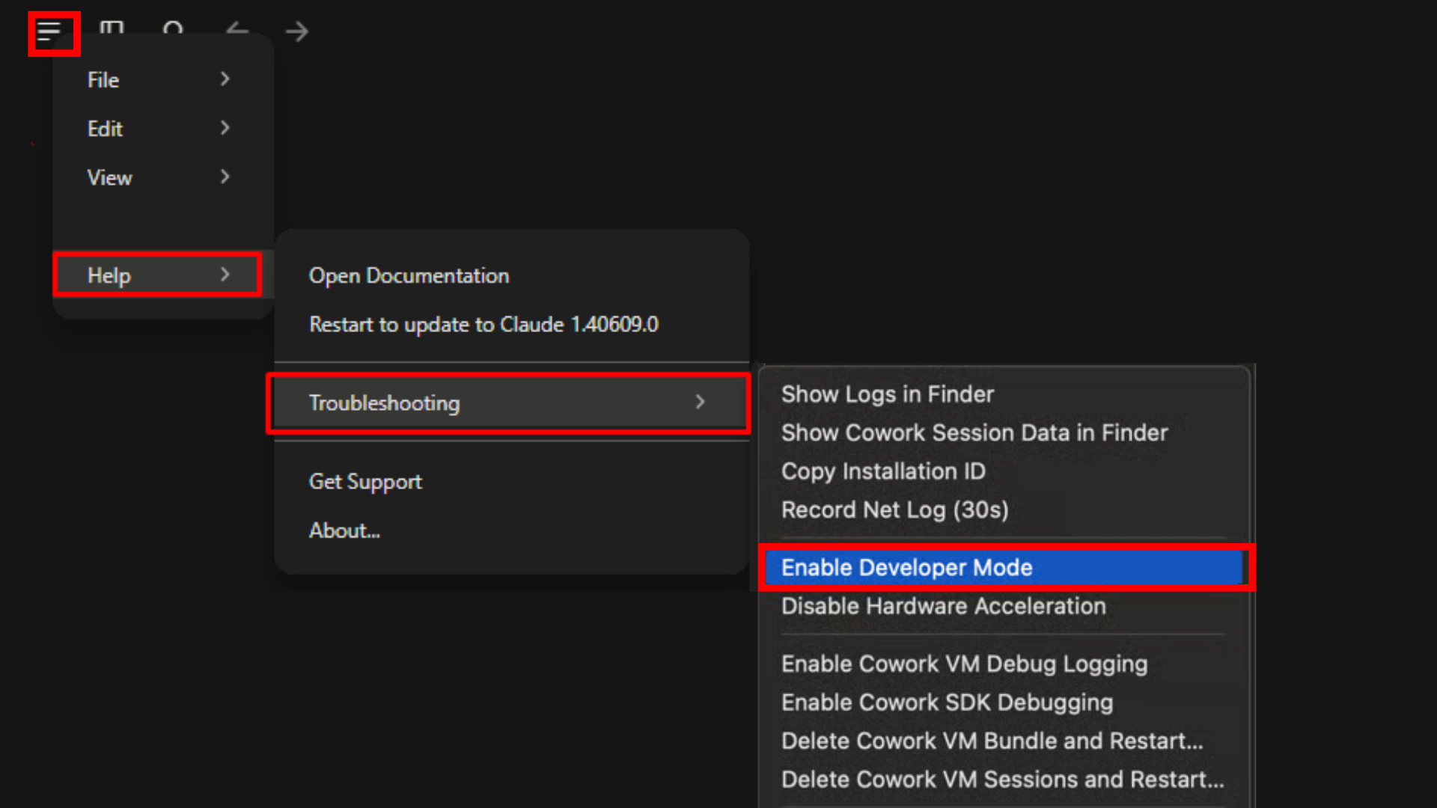Click Enable Developer Mode
Image resolution: width=1437 pixels, height=808 pixels.
click(1004, 567)
